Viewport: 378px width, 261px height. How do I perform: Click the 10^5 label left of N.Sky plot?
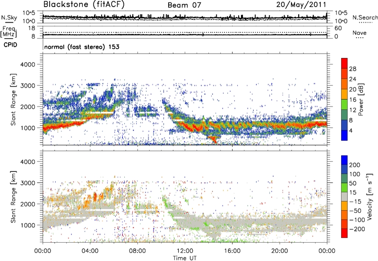click(x=29, y=13)
